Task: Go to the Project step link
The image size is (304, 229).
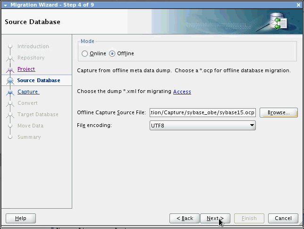Action: coord(26,69)
